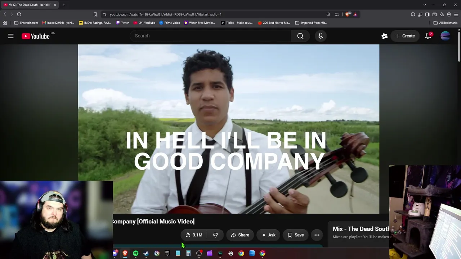
Task: Bookmark this page with the bookmark icon
Action: (95, 14)
